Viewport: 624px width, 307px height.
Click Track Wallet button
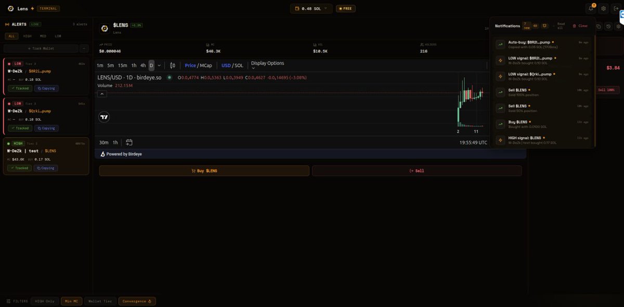(x=41, y=48)
